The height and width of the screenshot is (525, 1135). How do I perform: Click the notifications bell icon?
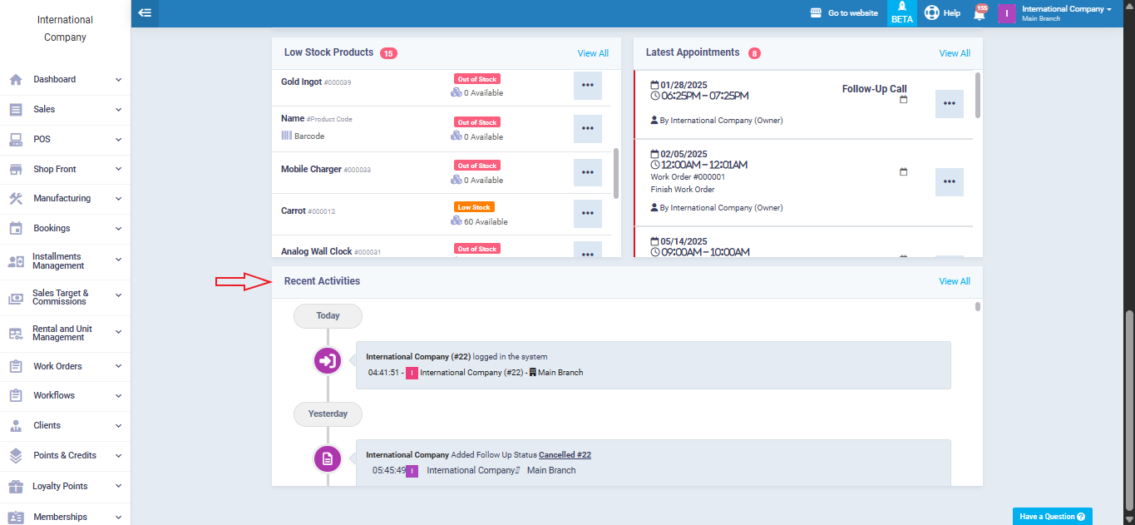pos(980,13)
